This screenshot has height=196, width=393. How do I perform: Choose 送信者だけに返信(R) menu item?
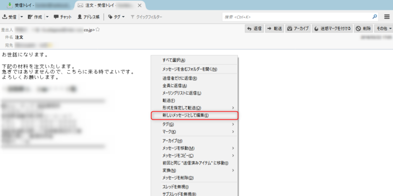[194, 78]
